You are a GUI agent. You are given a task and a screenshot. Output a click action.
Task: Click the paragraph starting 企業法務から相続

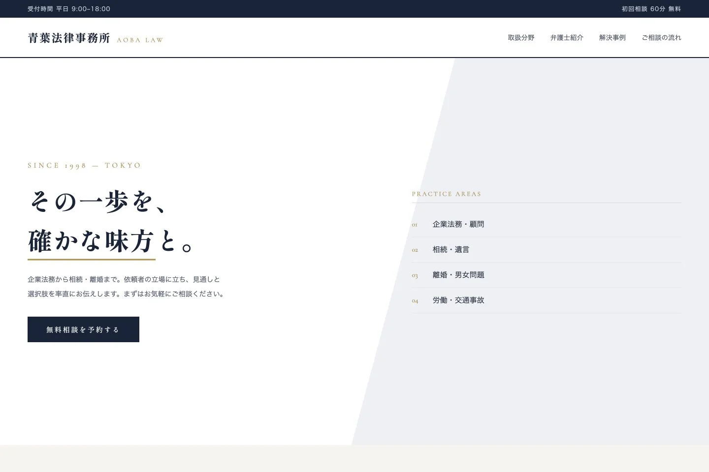124,279
